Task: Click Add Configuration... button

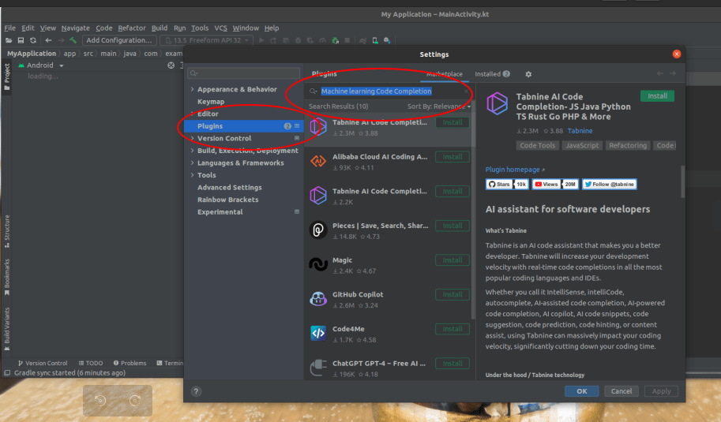Action: pos(119,40)
